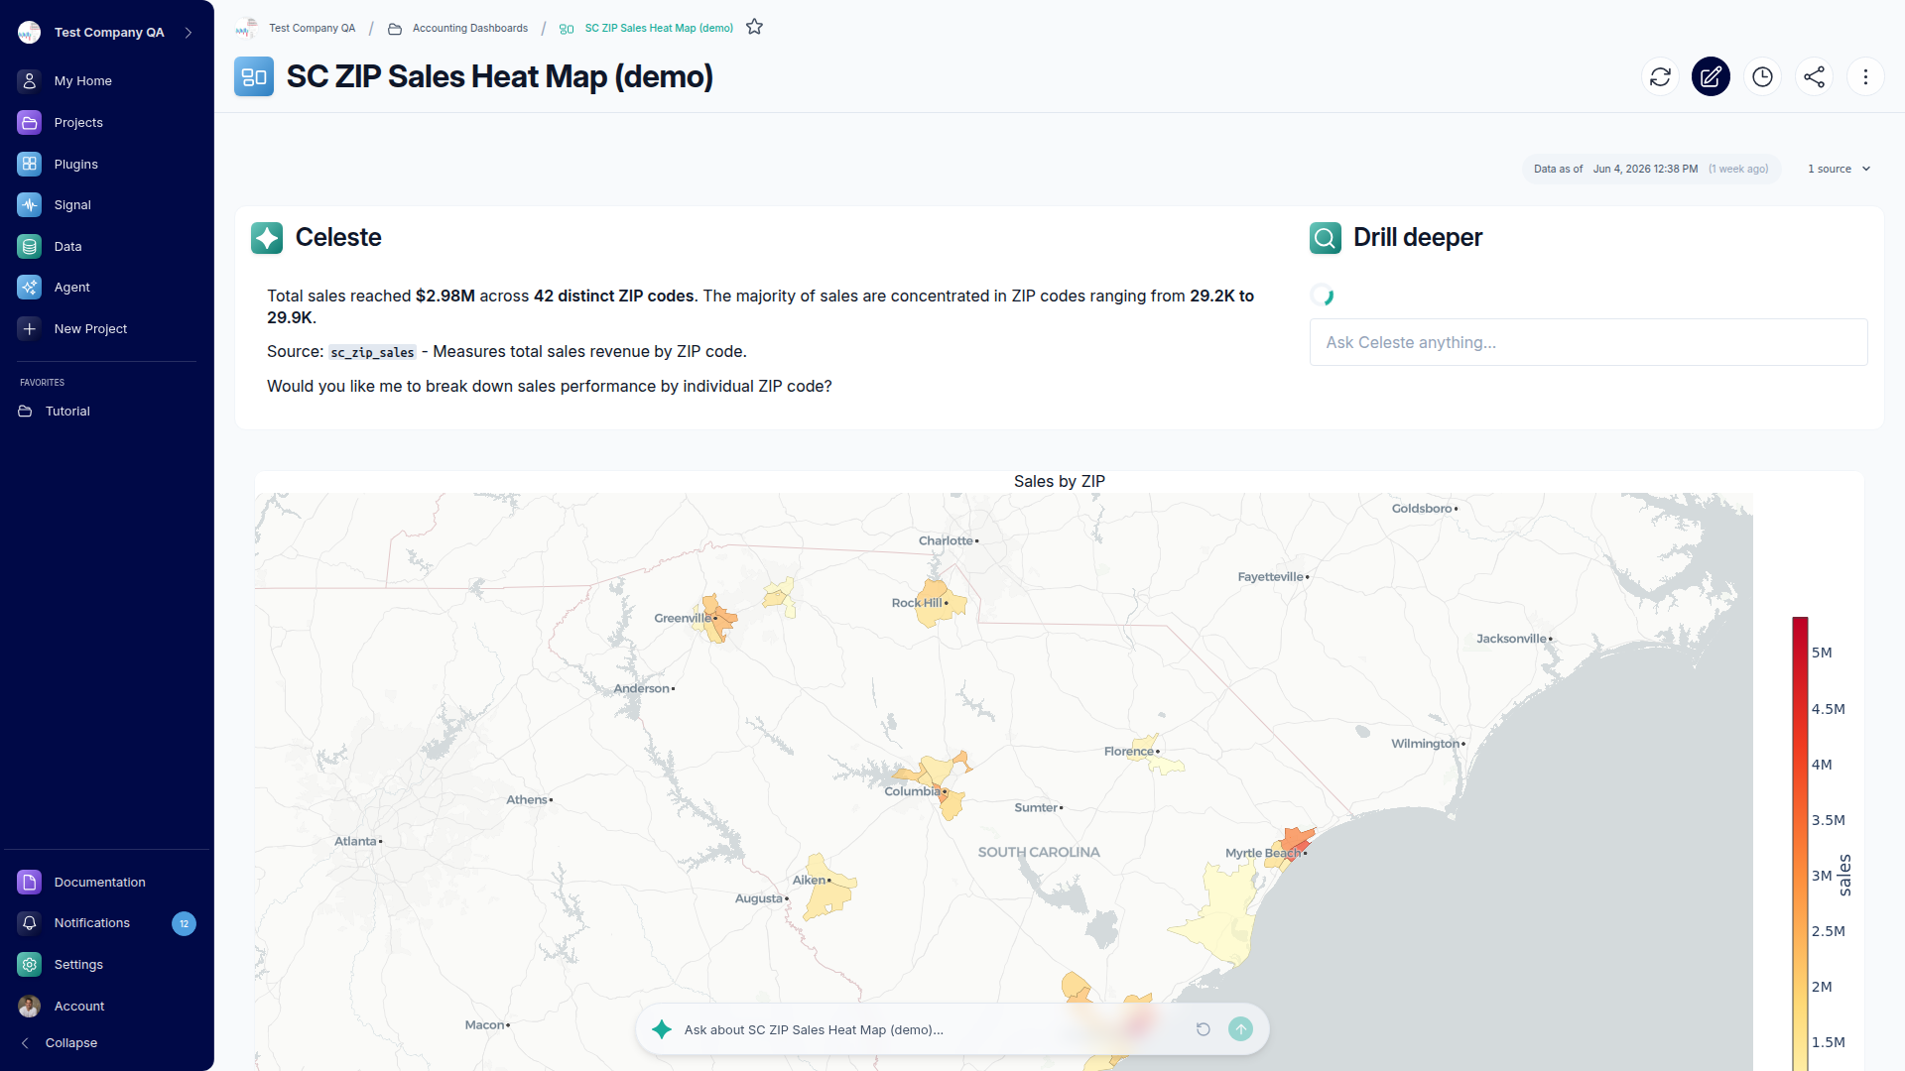Open Account page
1905x1071 pixels.
click(x=106, y=1007)
